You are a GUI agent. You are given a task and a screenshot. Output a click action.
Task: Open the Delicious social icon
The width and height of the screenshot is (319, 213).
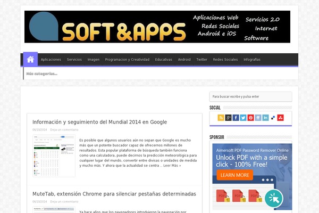pyautogui.click(x=273, y=118)
